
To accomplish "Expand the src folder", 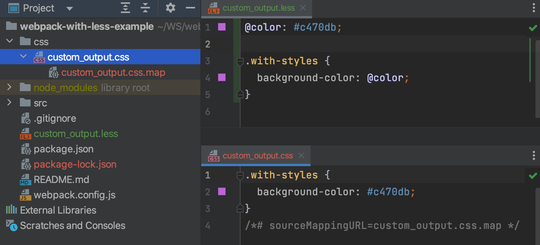I will click(8, 103).
